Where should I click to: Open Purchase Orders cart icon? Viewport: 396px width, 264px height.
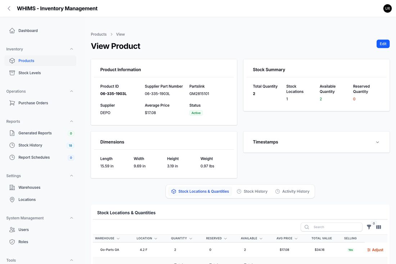tap(12, 103)
